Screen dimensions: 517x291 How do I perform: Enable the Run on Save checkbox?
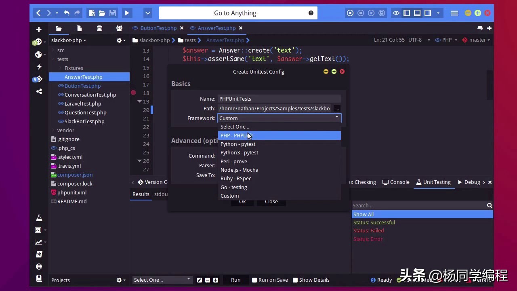coord(254,280)
